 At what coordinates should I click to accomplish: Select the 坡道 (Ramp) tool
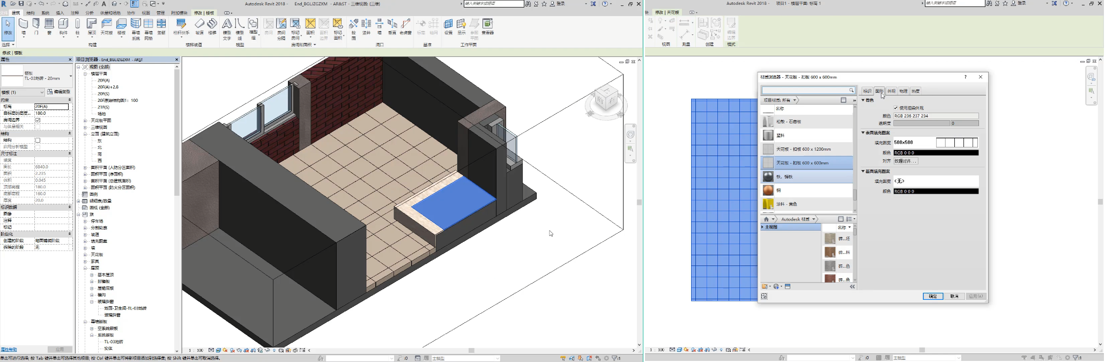coord(199,27)
